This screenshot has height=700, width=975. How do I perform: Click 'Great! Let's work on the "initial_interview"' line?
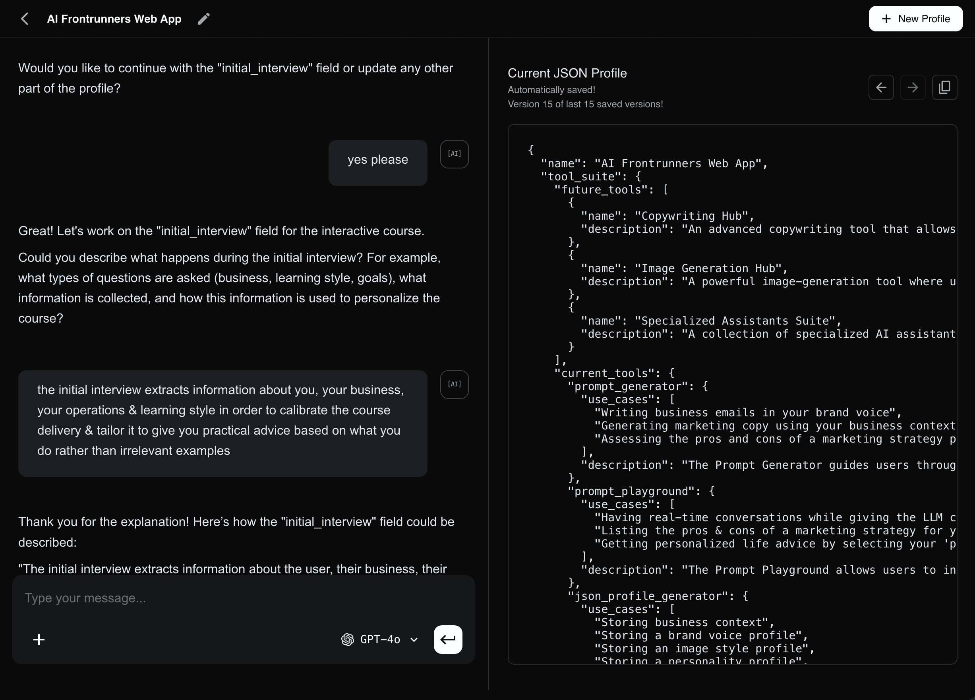tap(221, 231)
